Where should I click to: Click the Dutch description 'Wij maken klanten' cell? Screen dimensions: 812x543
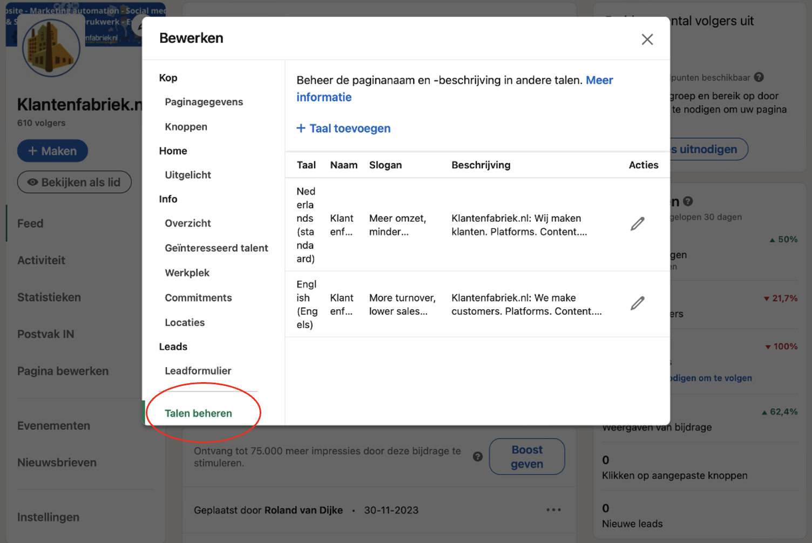click(519, 225)
